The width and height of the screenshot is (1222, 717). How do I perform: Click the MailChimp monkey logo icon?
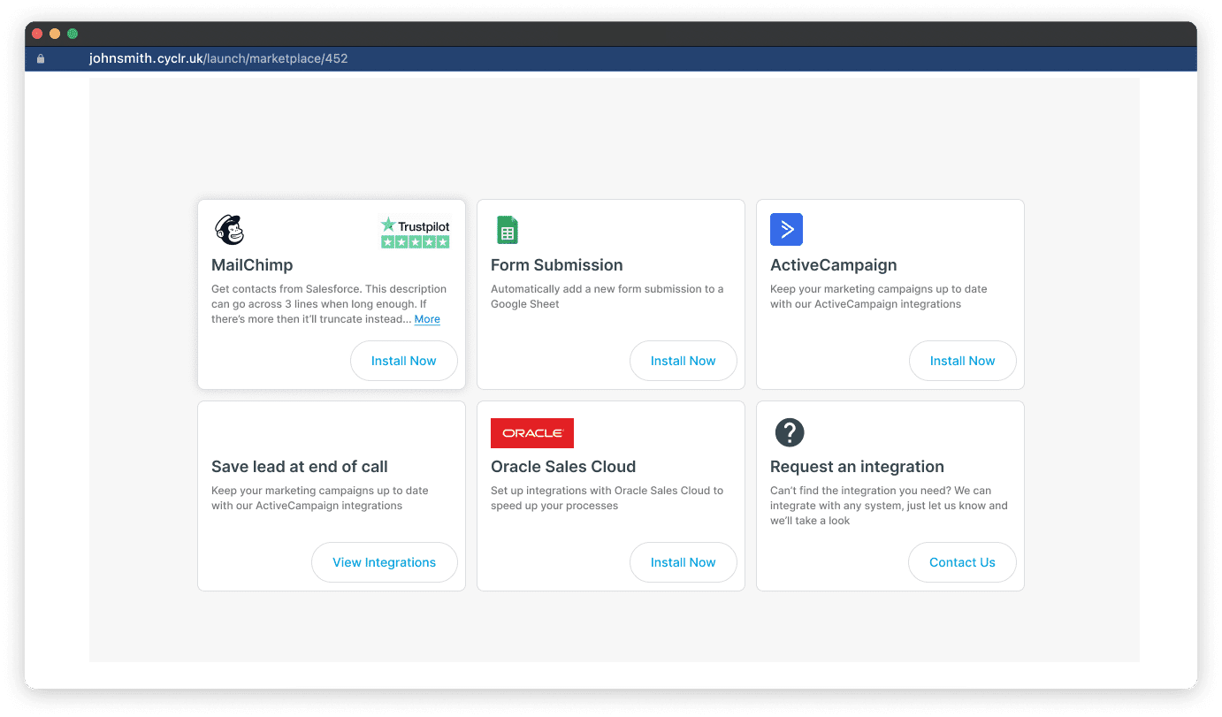229,229
